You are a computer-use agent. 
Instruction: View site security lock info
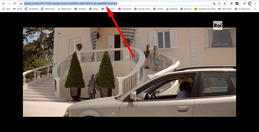coord(21,3)
